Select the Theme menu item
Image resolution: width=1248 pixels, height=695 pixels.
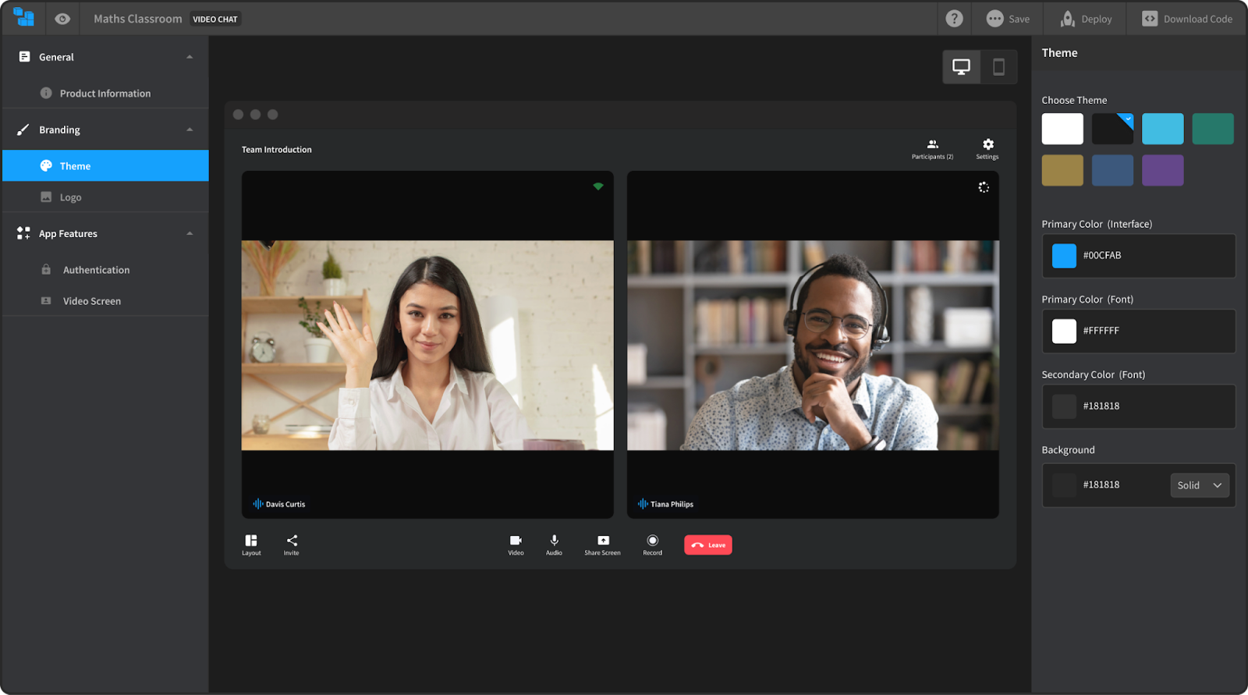tap(105, 165)
